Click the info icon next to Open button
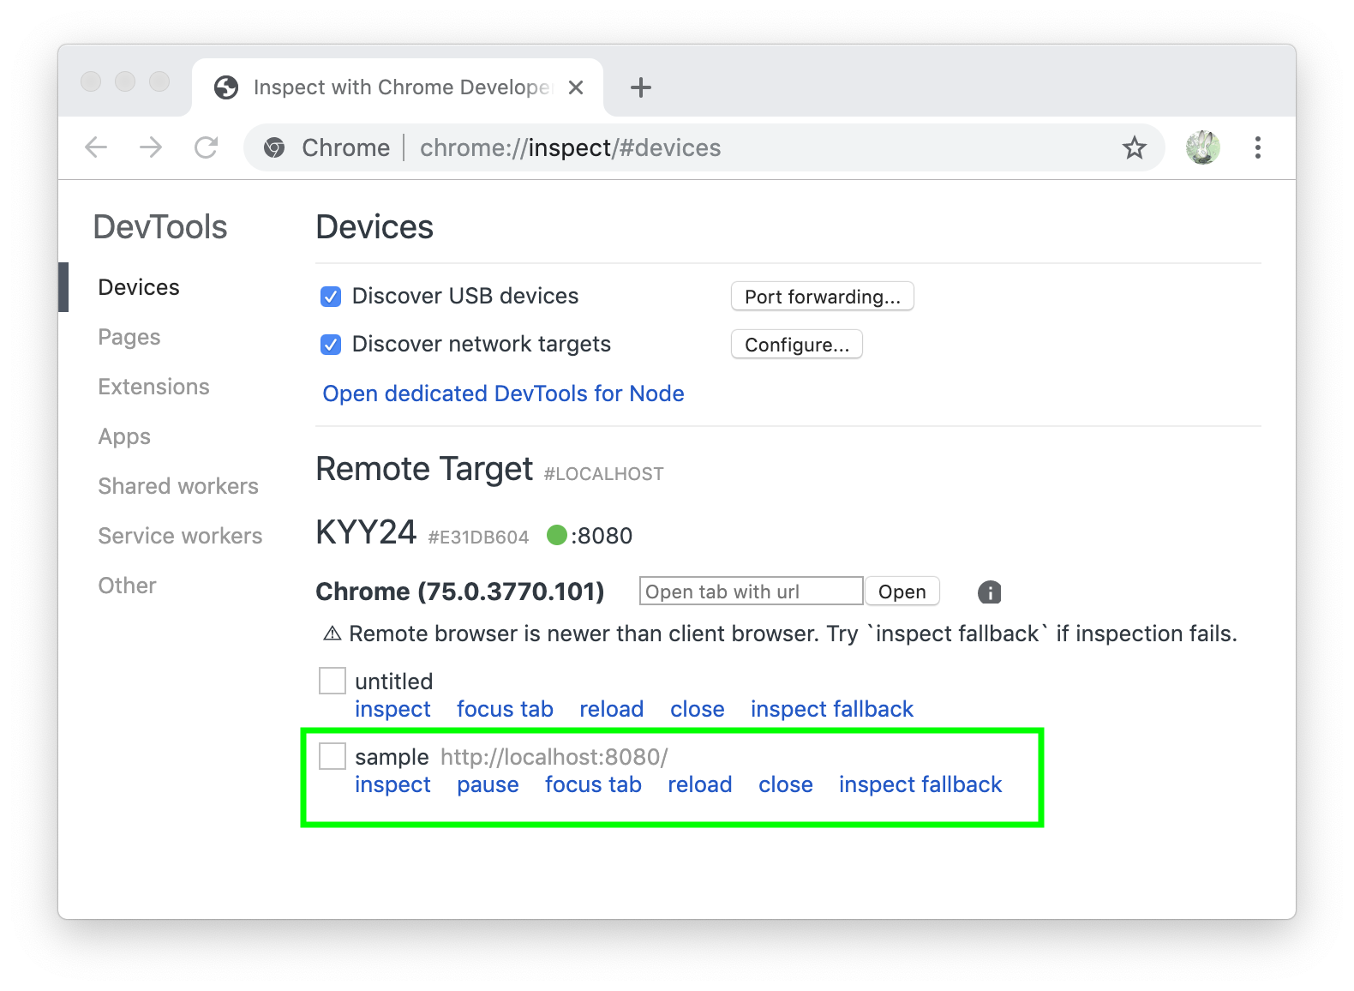This screenshot has width=1354, height=991. pos(990,592)
